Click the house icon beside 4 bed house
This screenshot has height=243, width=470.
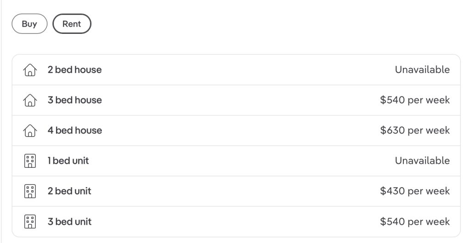[x=30, y=131]
